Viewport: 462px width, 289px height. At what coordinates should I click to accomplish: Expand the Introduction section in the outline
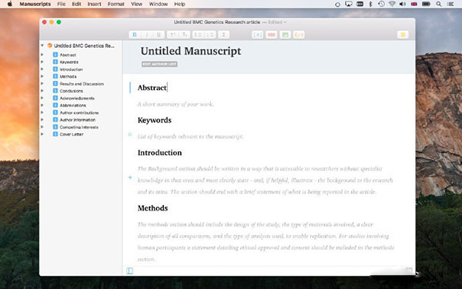pos(42,69)
